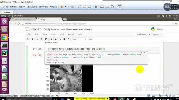Viewport: 179px width, 100px height.
Task: Click the Ubuntu network indicator arrows
Action: (163, 16)
